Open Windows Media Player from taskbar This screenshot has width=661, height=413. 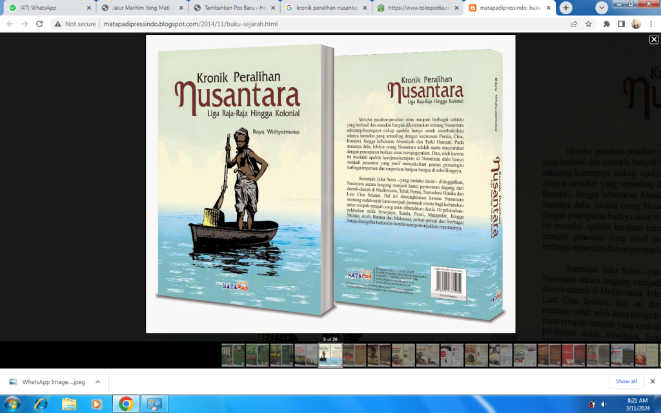click(x=97, y=404)
